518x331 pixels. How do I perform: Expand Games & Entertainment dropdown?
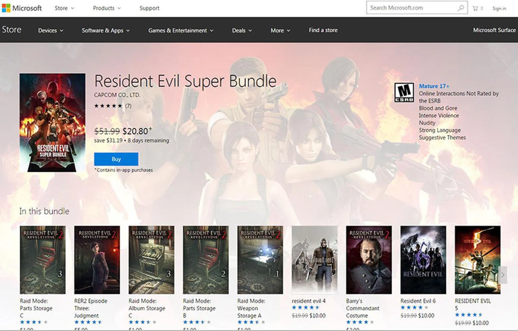[180, 30]
